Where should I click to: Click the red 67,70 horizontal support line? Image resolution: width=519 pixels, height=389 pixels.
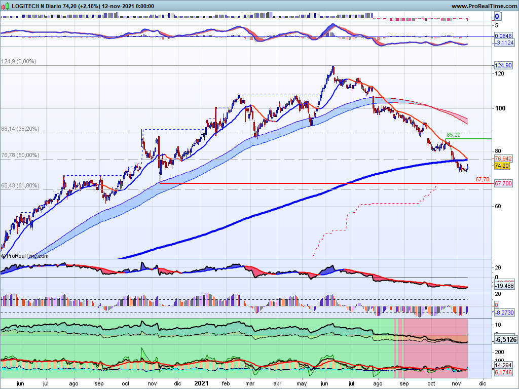(x=326, y=183)
